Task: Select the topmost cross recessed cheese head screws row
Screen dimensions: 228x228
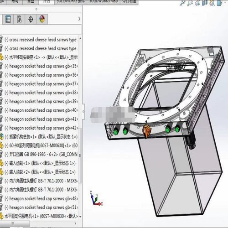Action: 41,40
